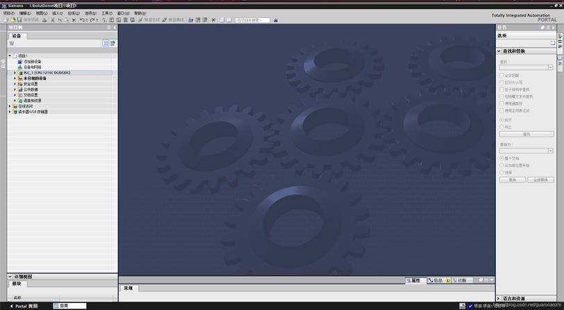Select the 向下 downward radio button

[501, 120]
